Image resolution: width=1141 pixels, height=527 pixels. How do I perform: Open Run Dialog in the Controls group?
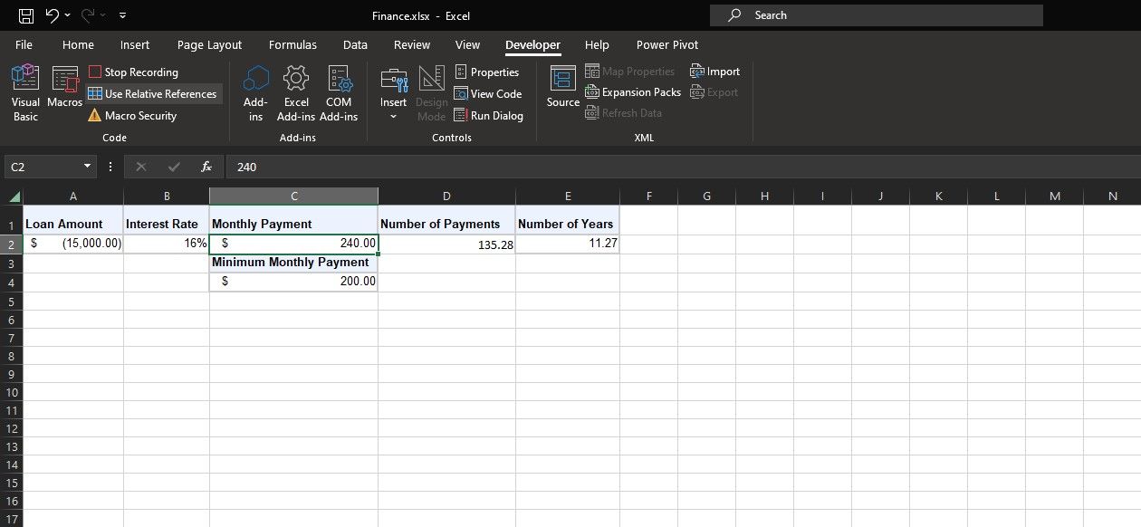point(490,115)
